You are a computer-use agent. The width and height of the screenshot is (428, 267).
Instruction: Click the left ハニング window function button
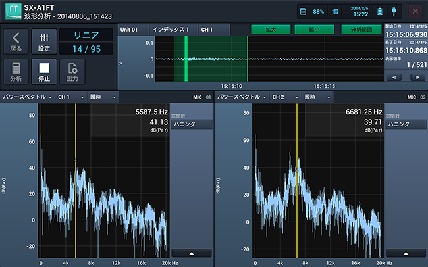click(191, 124)
